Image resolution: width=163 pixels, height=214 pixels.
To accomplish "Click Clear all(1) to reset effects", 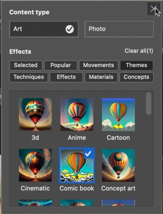I will pyautogui.click(x=139, y=51).
